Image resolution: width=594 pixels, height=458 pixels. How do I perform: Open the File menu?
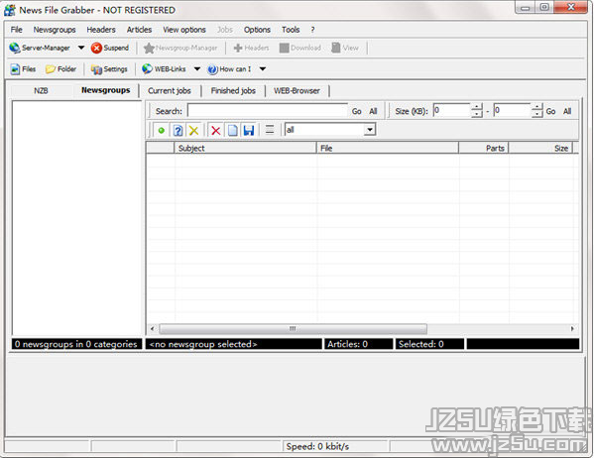tap(16, 30)
